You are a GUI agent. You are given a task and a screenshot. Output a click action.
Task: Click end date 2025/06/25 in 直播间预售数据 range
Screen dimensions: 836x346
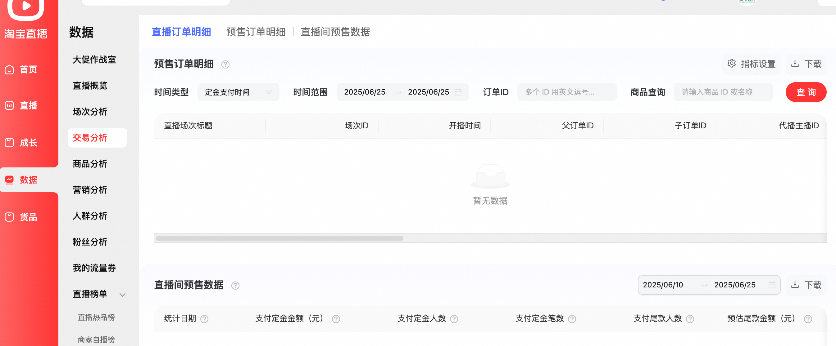tap(735, 285)
